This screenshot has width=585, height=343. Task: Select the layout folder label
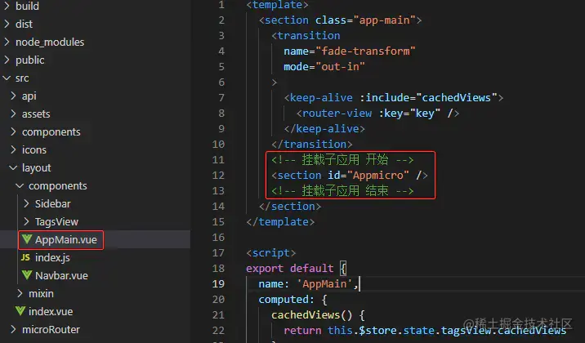point(36,167)
